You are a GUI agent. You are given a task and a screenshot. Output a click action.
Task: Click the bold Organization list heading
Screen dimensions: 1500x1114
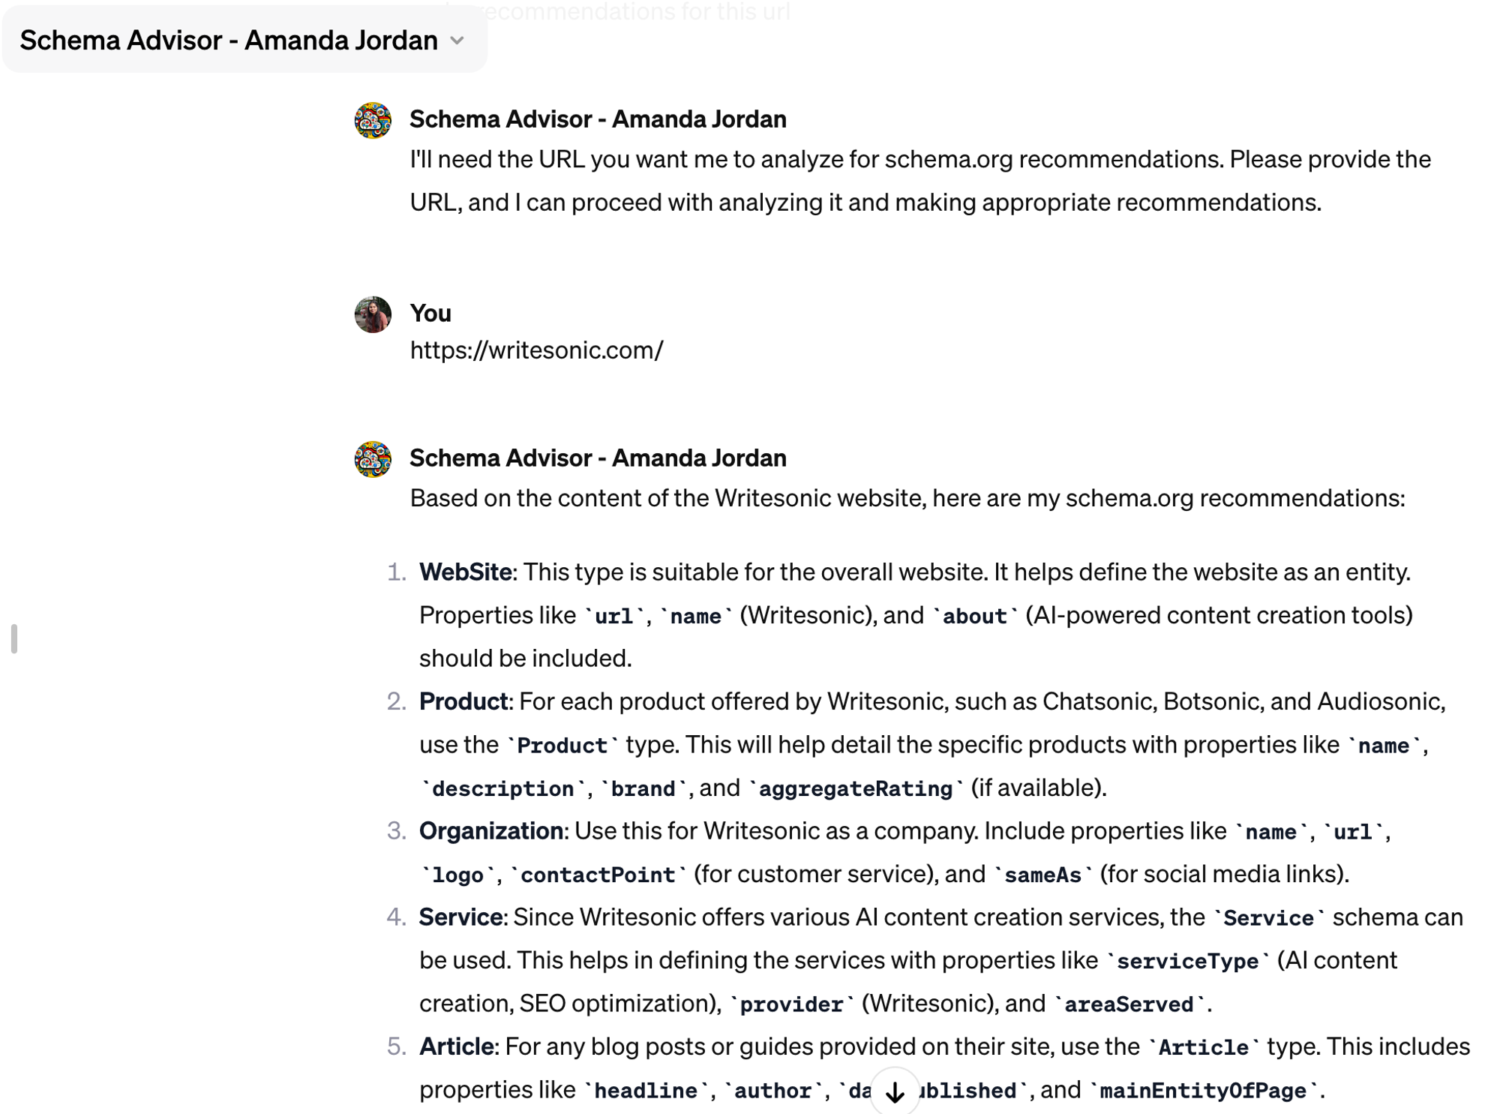pyautogui.click(x=491, y=831)
